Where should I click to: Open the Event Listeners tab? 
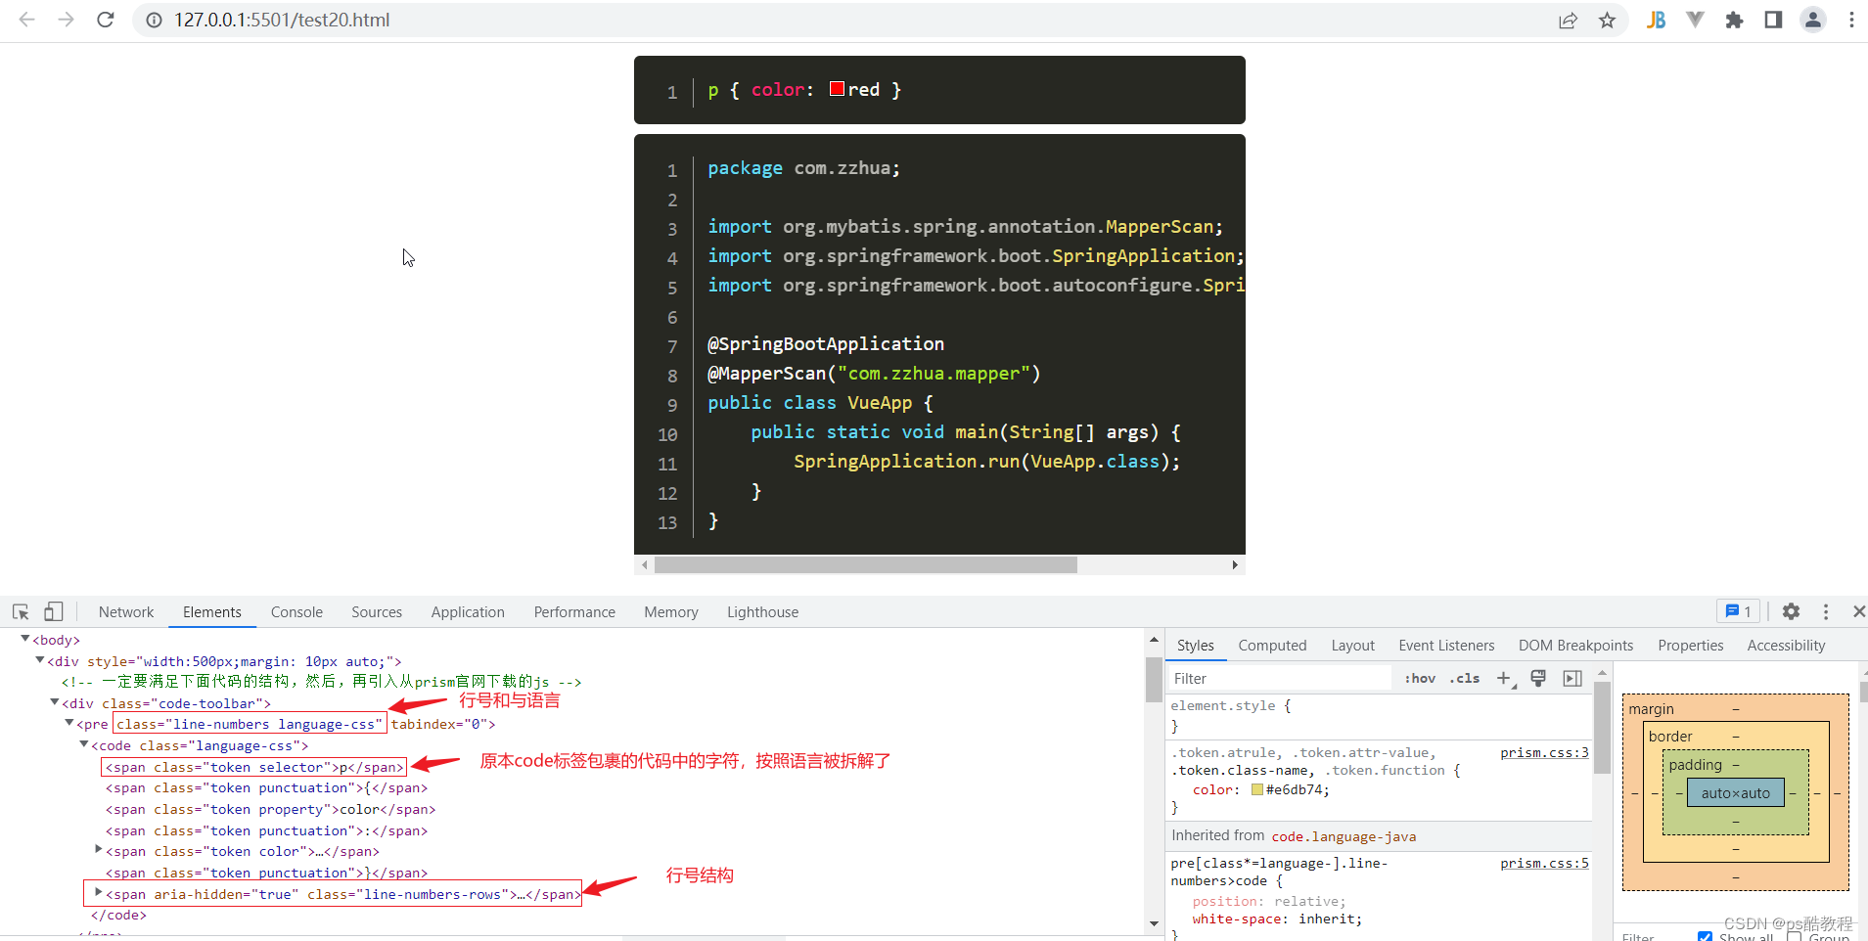(1446, 645)
